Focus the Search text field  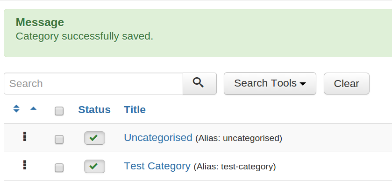pos(93,84)
